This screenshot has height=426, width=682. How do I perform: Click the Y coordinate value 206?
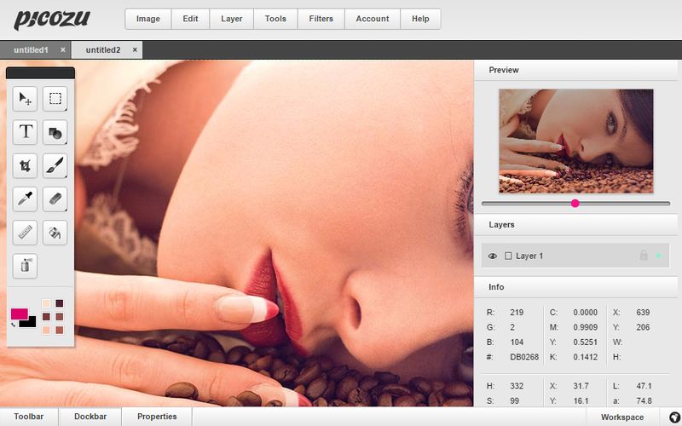tap(643, 327)
